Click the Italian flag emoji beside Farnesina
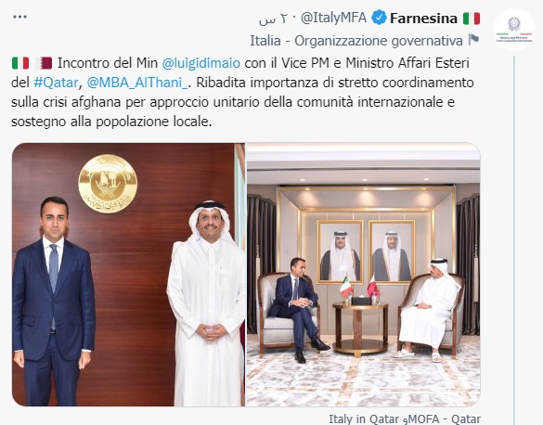 (x=472, y=18)
